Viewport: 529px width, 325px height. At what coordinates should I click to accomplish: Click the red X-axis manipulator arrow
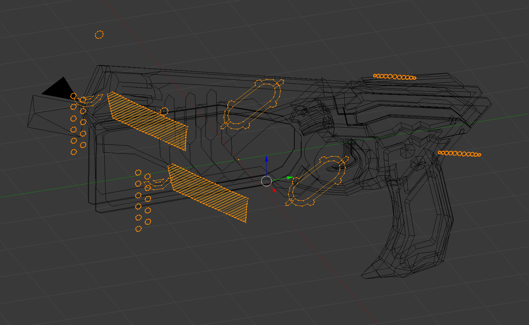[274, 190]
